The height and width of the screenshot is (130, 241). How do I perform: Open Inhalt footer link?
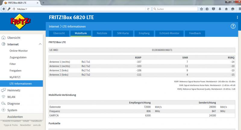[26, 121]
